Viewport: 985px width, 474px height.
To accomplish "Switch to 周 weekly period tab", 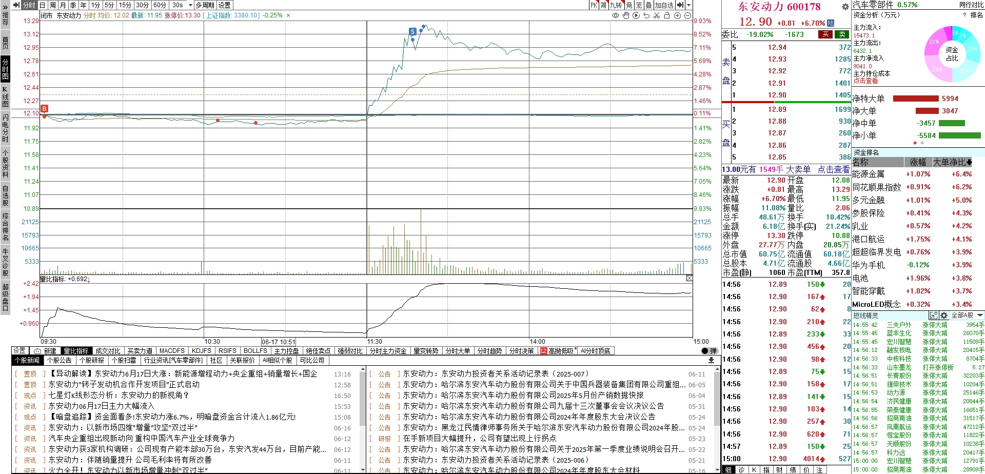I will tap(53, 5).
